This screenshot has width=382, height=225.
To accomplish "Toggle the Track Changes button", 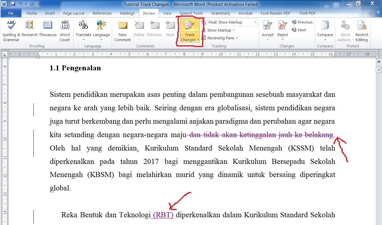I will pos(190,26).
